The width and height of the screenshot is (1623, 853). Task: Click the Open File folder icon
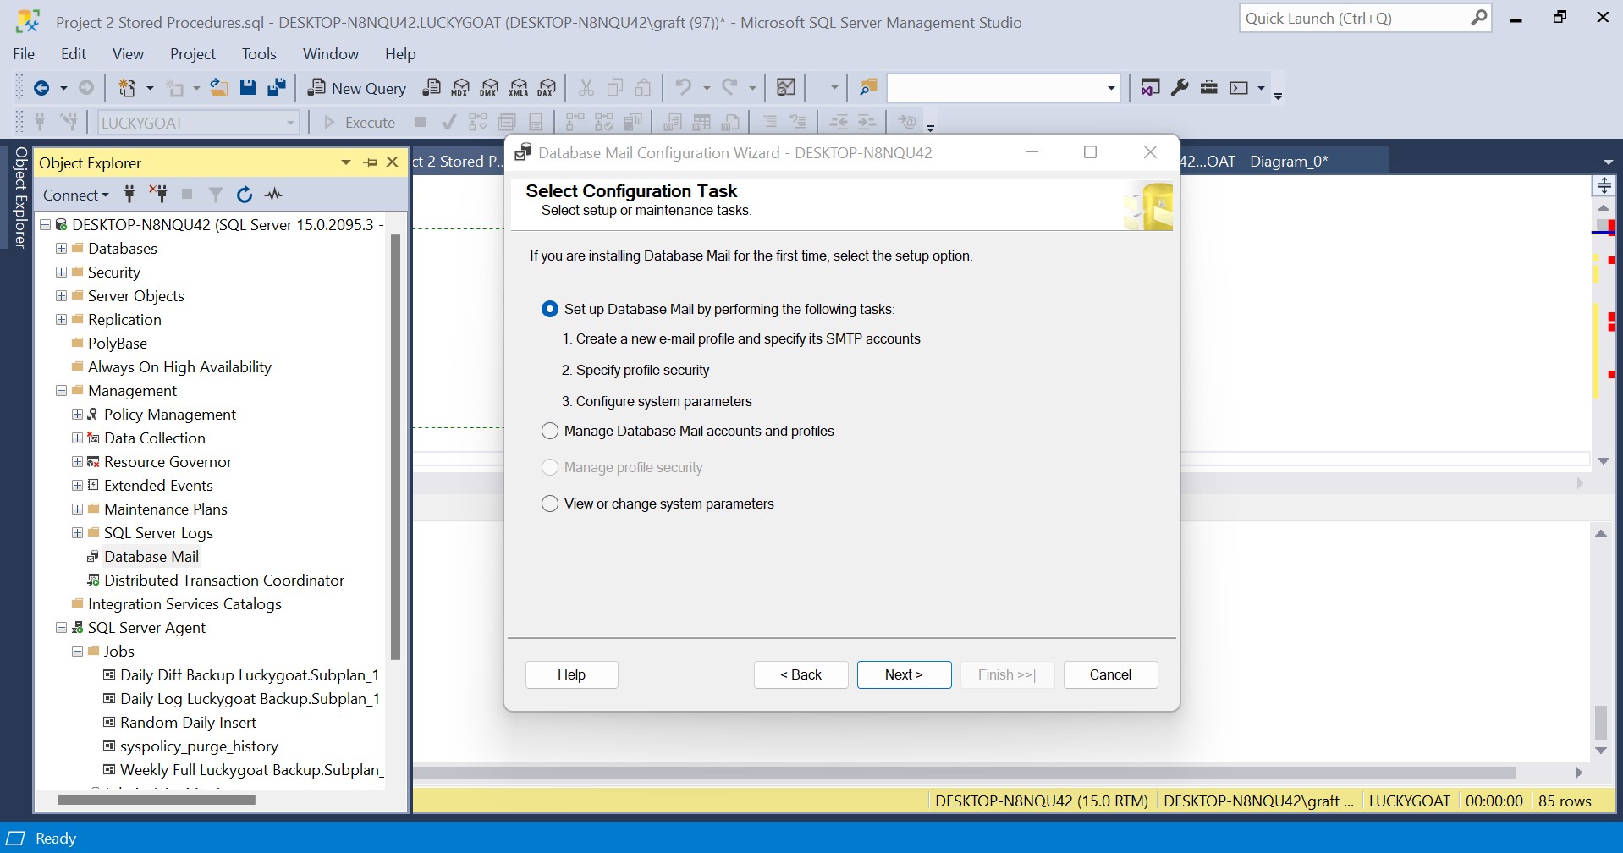tap(219, 87)
